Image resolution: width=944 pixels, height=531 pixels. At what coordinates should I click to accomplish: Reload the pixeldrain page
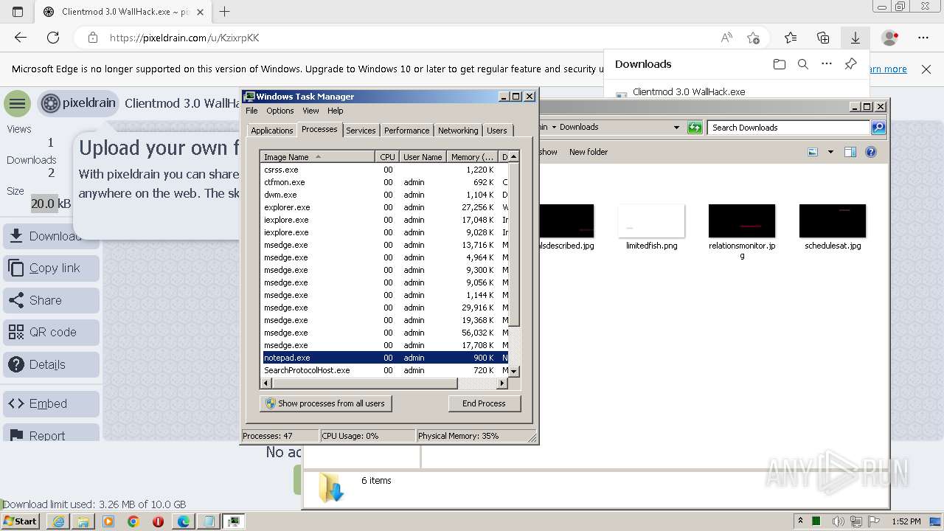tap(53, 38)
